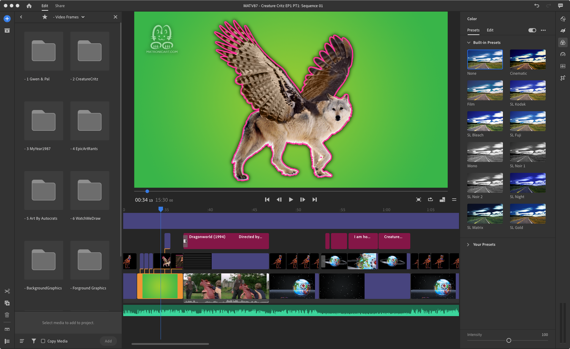The height and width of the screenshot is (349, 570).
Task: Switch to the Edit tab in Color panel
Action: pos(490,30)
